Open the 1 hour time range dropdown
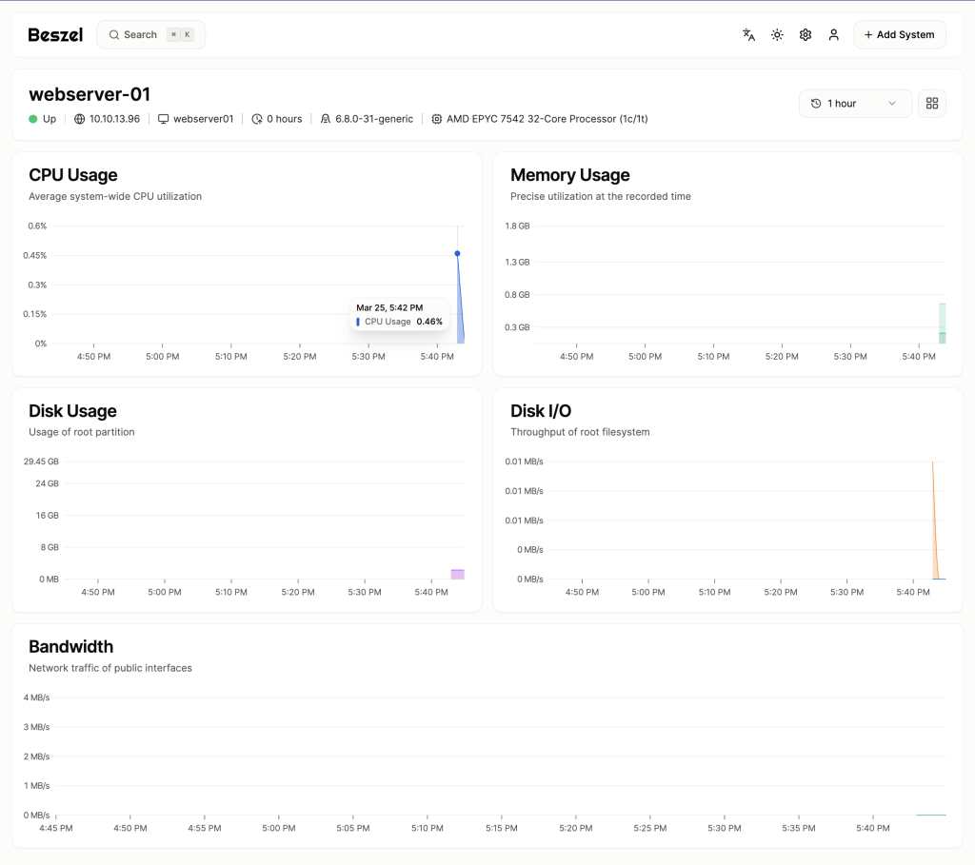This screenshot has width=975, height=865. 854,104
